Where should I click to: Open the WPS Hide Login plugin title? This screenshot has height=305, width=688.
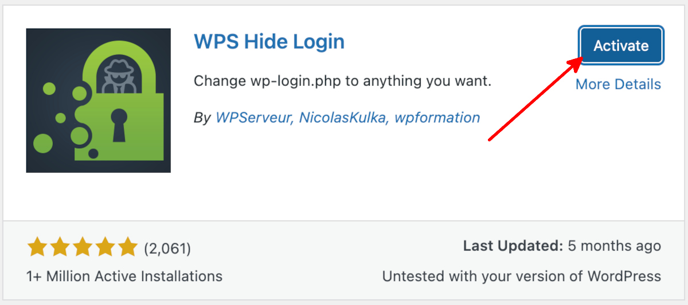(x=269, y=41)
